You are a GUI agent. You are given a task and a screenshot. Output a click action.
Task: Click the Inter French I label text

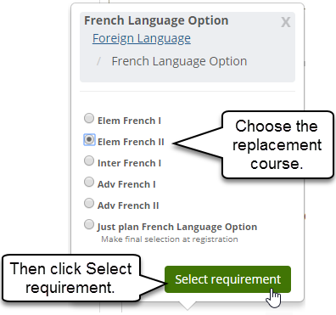(129, 163)
